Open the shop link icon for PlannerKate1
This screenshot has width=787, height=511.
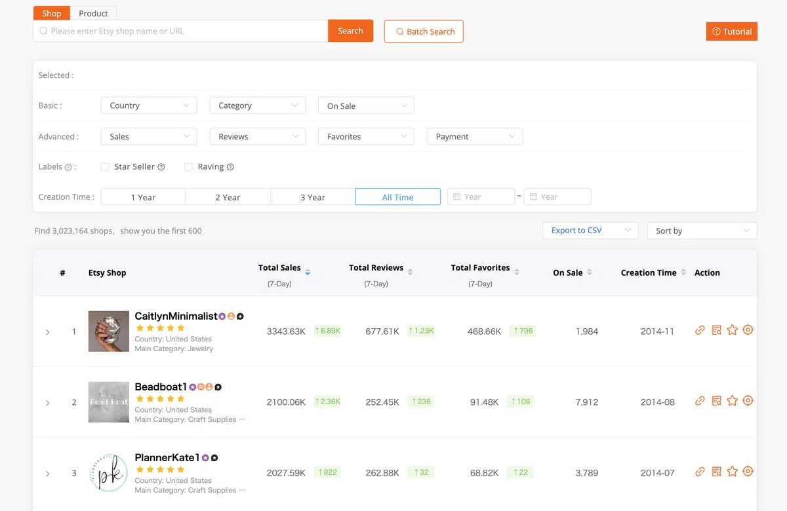tap(700, 472)
